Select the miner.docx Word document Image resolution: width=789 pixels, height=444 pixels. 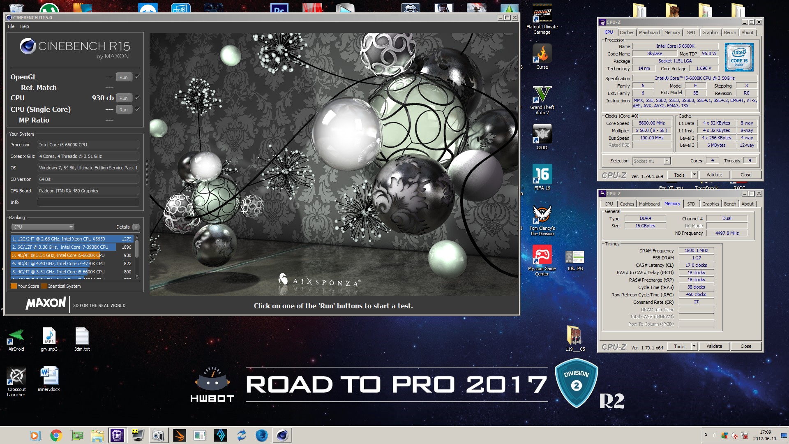pyautogui.click(x=49, y=379)
